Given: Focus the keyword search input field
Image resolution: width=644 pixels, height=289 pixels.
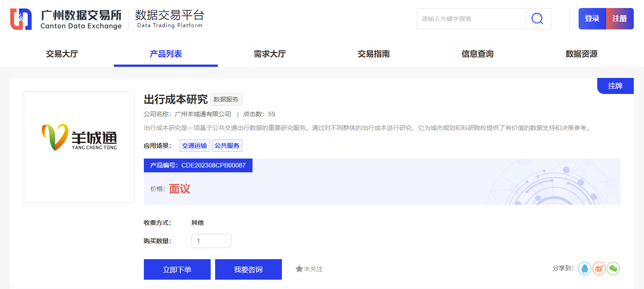Looking at the screenshot, I should [471, 19].
